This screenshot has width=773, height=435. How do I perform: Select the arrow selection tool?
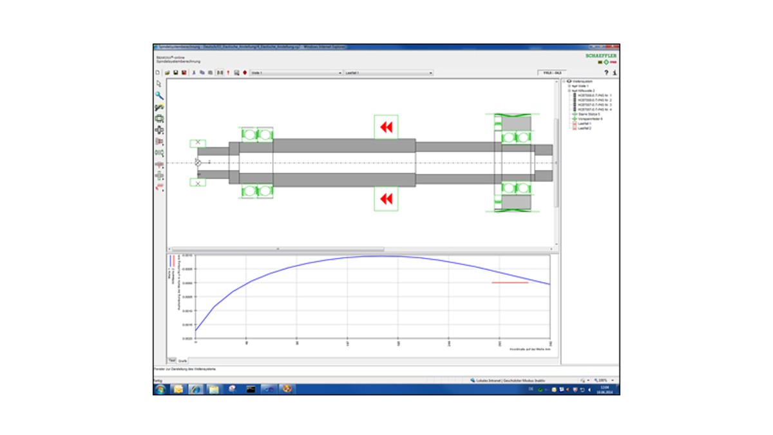(x=158, y=82)
